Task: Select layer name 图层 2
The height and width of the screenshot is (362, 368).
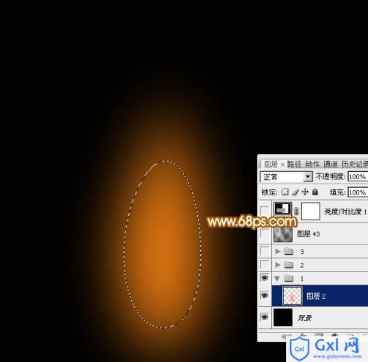Action: (316, 296)
